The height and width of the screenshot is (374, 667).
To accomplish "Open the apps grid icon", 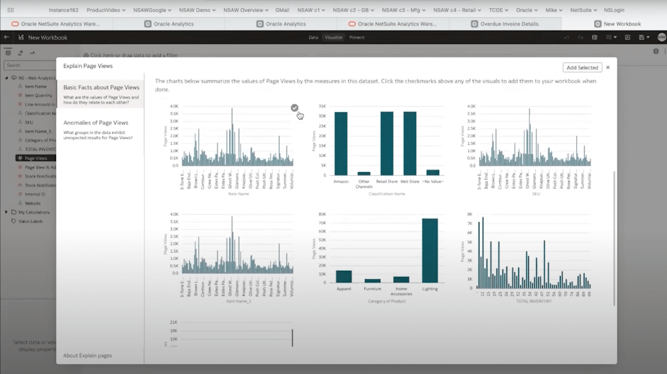I will [x=10, y=10].
